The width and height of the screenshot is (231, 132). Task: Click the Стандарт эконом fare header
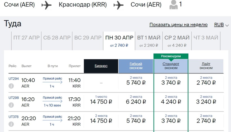[x=171, y=66]
